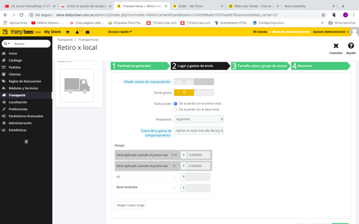The height and width of the screenshot is (224, 359).
Task: Open the envelope messages icon
Action: click(x=87, y=32)
